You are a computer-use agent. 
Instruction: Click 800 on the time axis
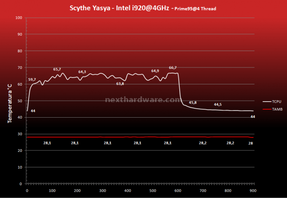click(x=228, y=190)
